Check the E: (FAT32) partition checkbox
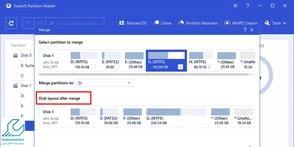Image resolution: width=294 pixels, height=147 pixels. point(116,67)
